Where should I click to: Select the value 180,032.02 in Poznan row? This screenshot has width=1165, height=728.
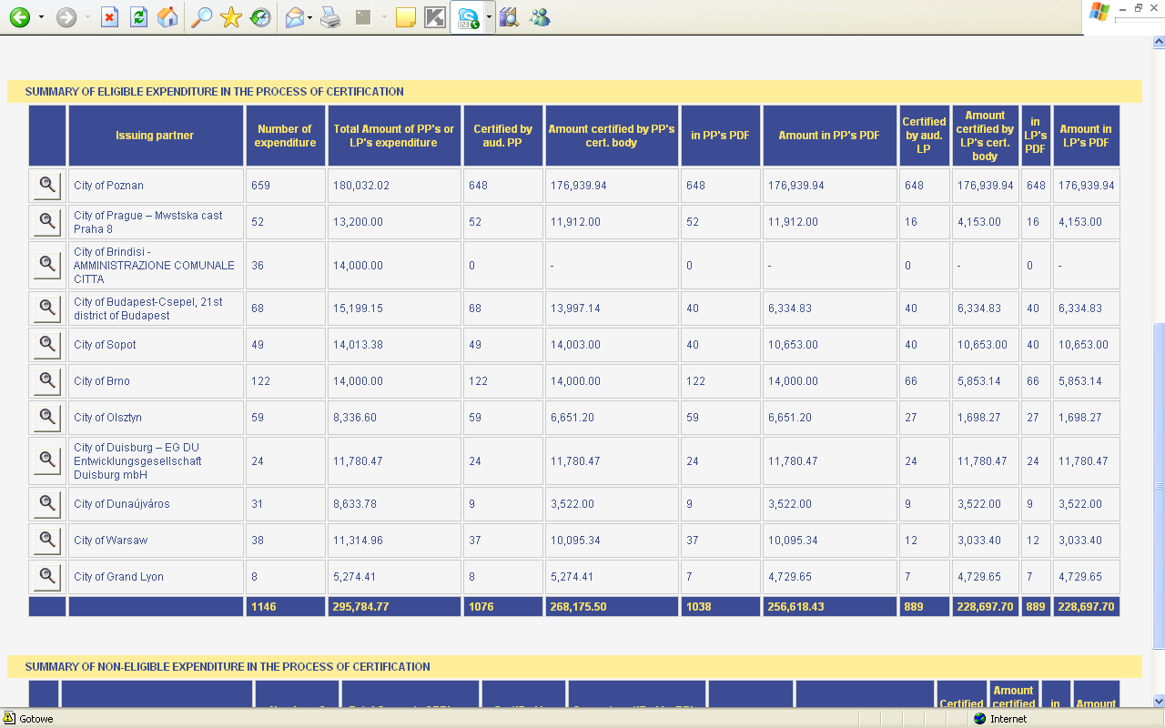coord(361,186)
